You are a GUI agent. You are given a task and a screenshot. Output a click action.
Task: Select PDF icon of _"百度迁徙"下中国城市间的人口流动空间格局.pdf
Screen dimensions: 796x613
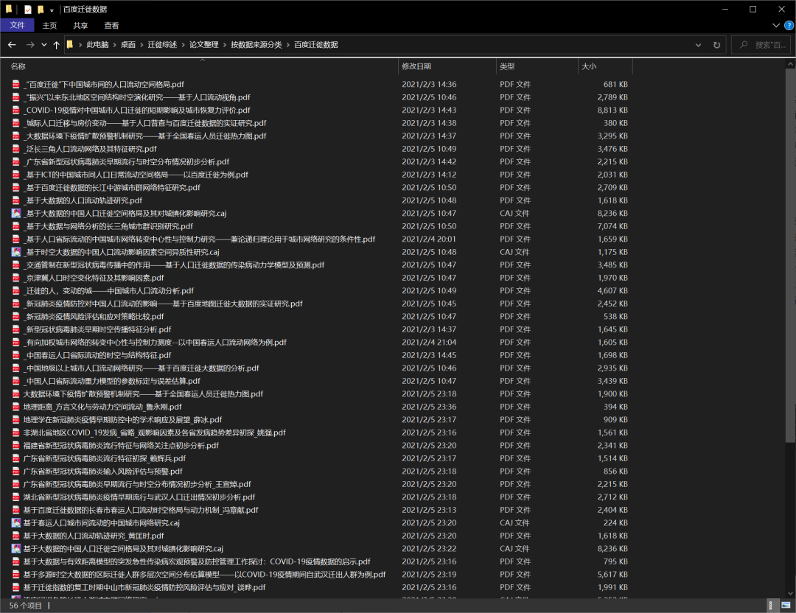(16, 84)
